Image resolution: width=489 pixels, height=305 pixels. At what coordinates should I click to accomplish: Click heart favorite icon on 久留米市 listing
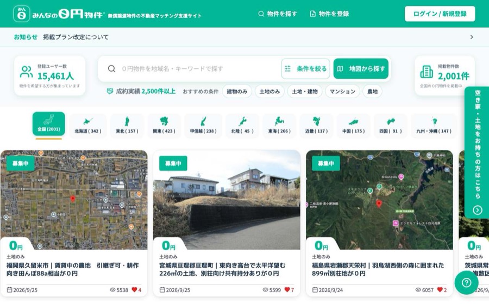[134, 290]
